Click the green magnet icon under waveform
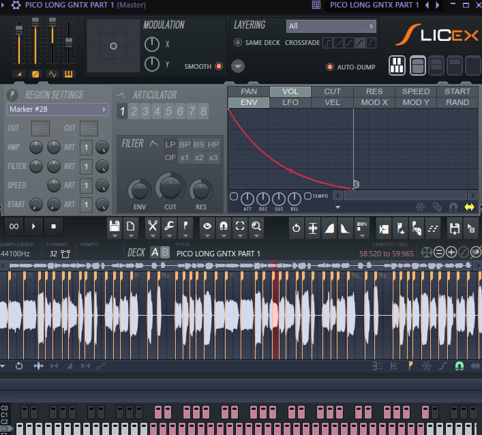This screenshot has height=435, width=482. (460, 366)
